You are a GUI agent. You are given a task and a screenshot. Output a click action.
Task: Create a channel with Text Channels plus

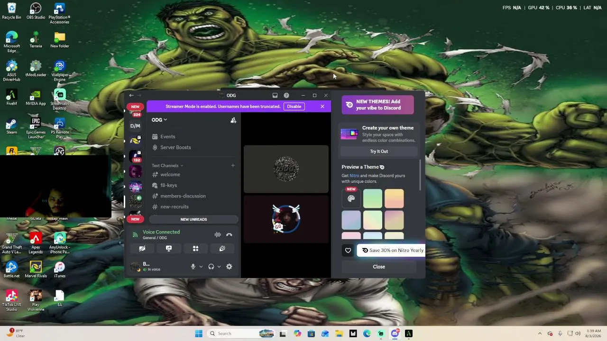click(x=233, y=166)
